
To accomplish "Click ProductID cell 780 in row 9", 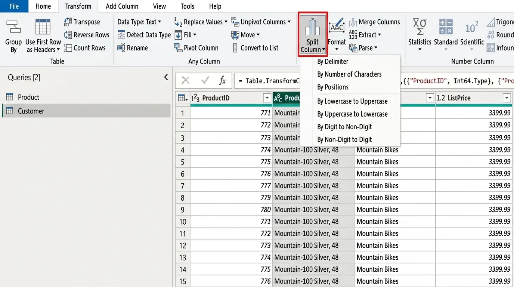I will coord(231,210).
